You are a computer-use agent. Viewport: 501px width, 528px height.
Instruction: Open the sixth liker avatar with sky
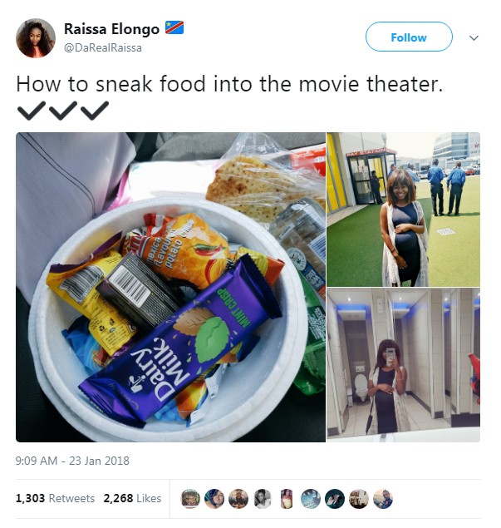click(x=311, y=499)
